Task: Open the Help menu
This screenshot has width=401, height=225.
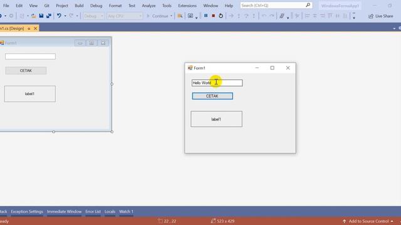Action: click(229, 6)
